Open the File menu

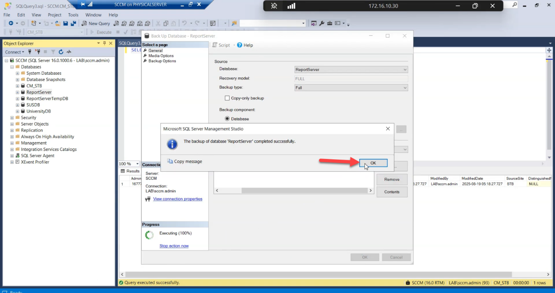click(x=7, y=15)
